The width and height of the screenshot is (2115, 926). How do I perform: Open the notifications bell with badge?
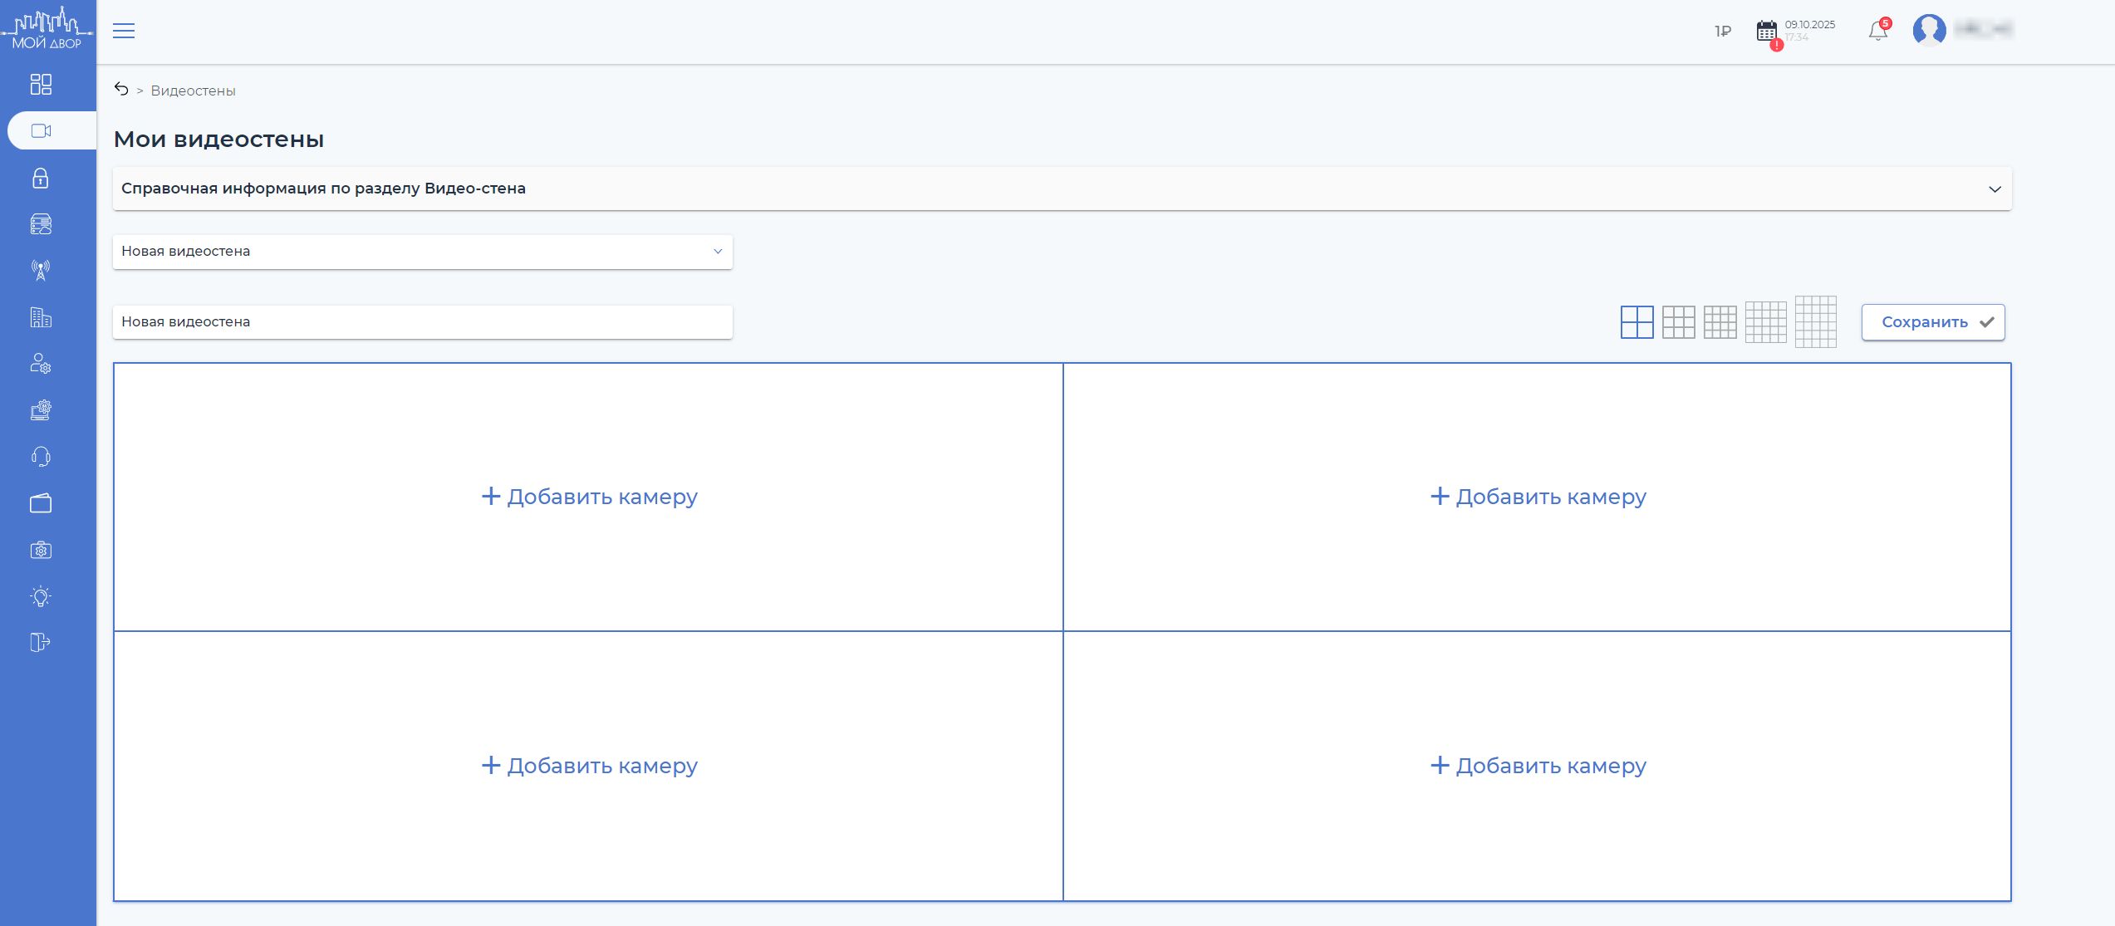click(1877, 32)
